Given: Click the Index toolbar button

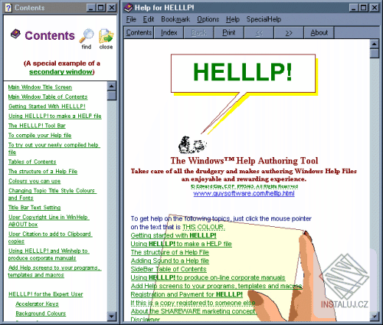Looking at the screenshot, I should coord(169,33).
